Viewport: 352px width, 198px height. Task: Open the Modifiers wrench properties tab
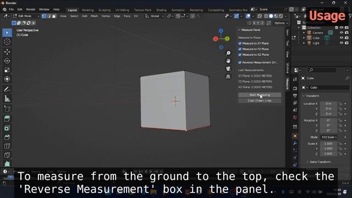coord(295,143)
